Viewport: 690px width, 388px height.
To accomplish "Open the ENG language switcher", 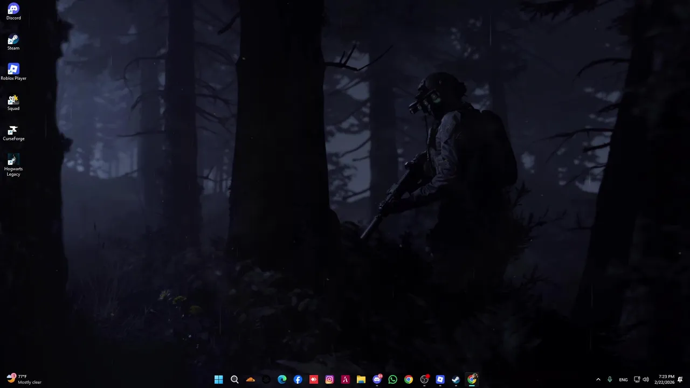I will [x=623, y=379].
